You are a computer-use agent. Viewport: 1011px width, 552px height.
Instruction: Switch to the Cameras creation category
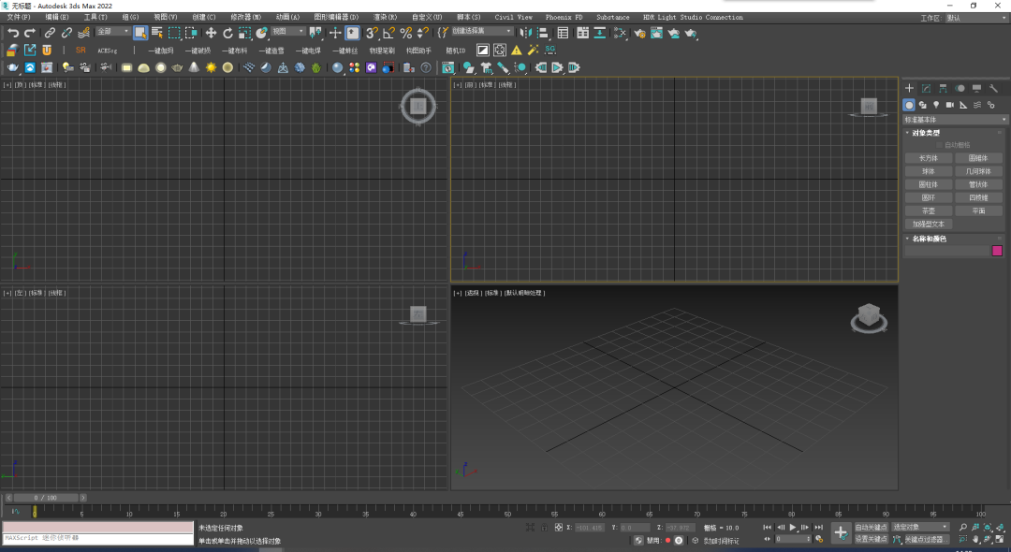pos(949,105)
